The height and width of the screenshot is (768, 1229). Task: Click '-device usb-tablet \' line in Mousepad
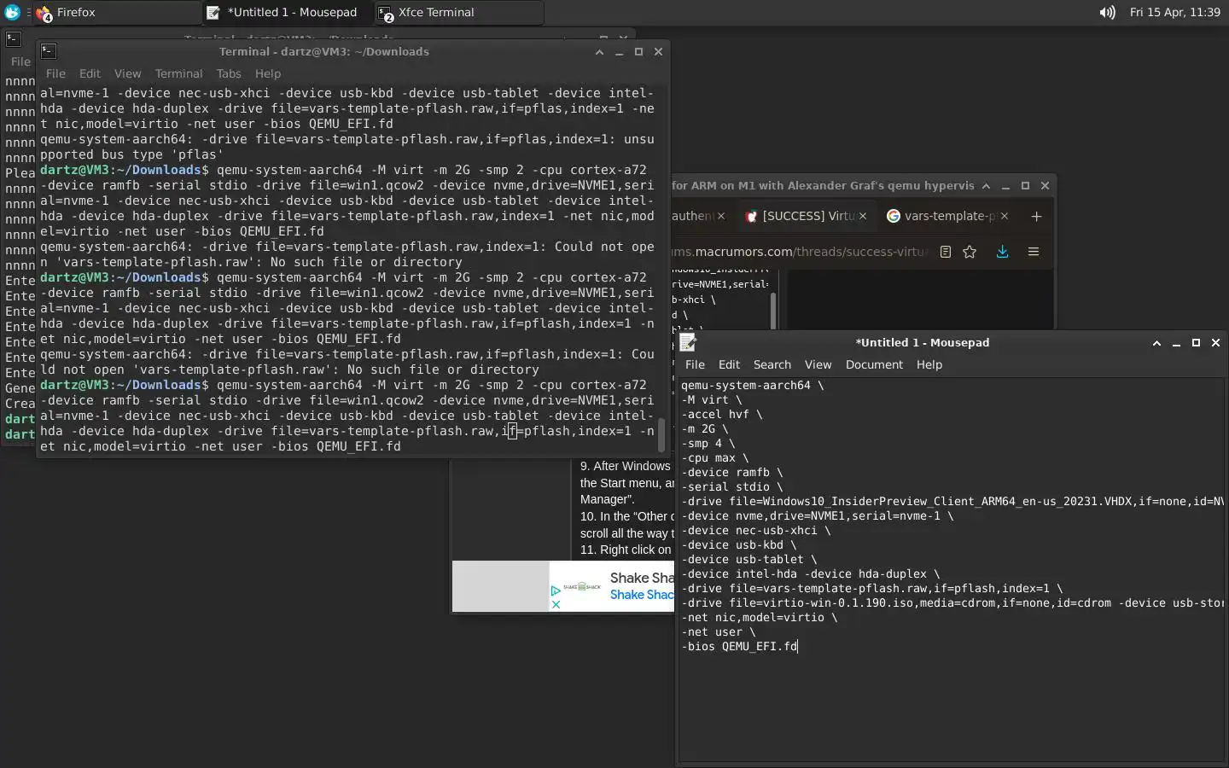click(x=748, y=559)
